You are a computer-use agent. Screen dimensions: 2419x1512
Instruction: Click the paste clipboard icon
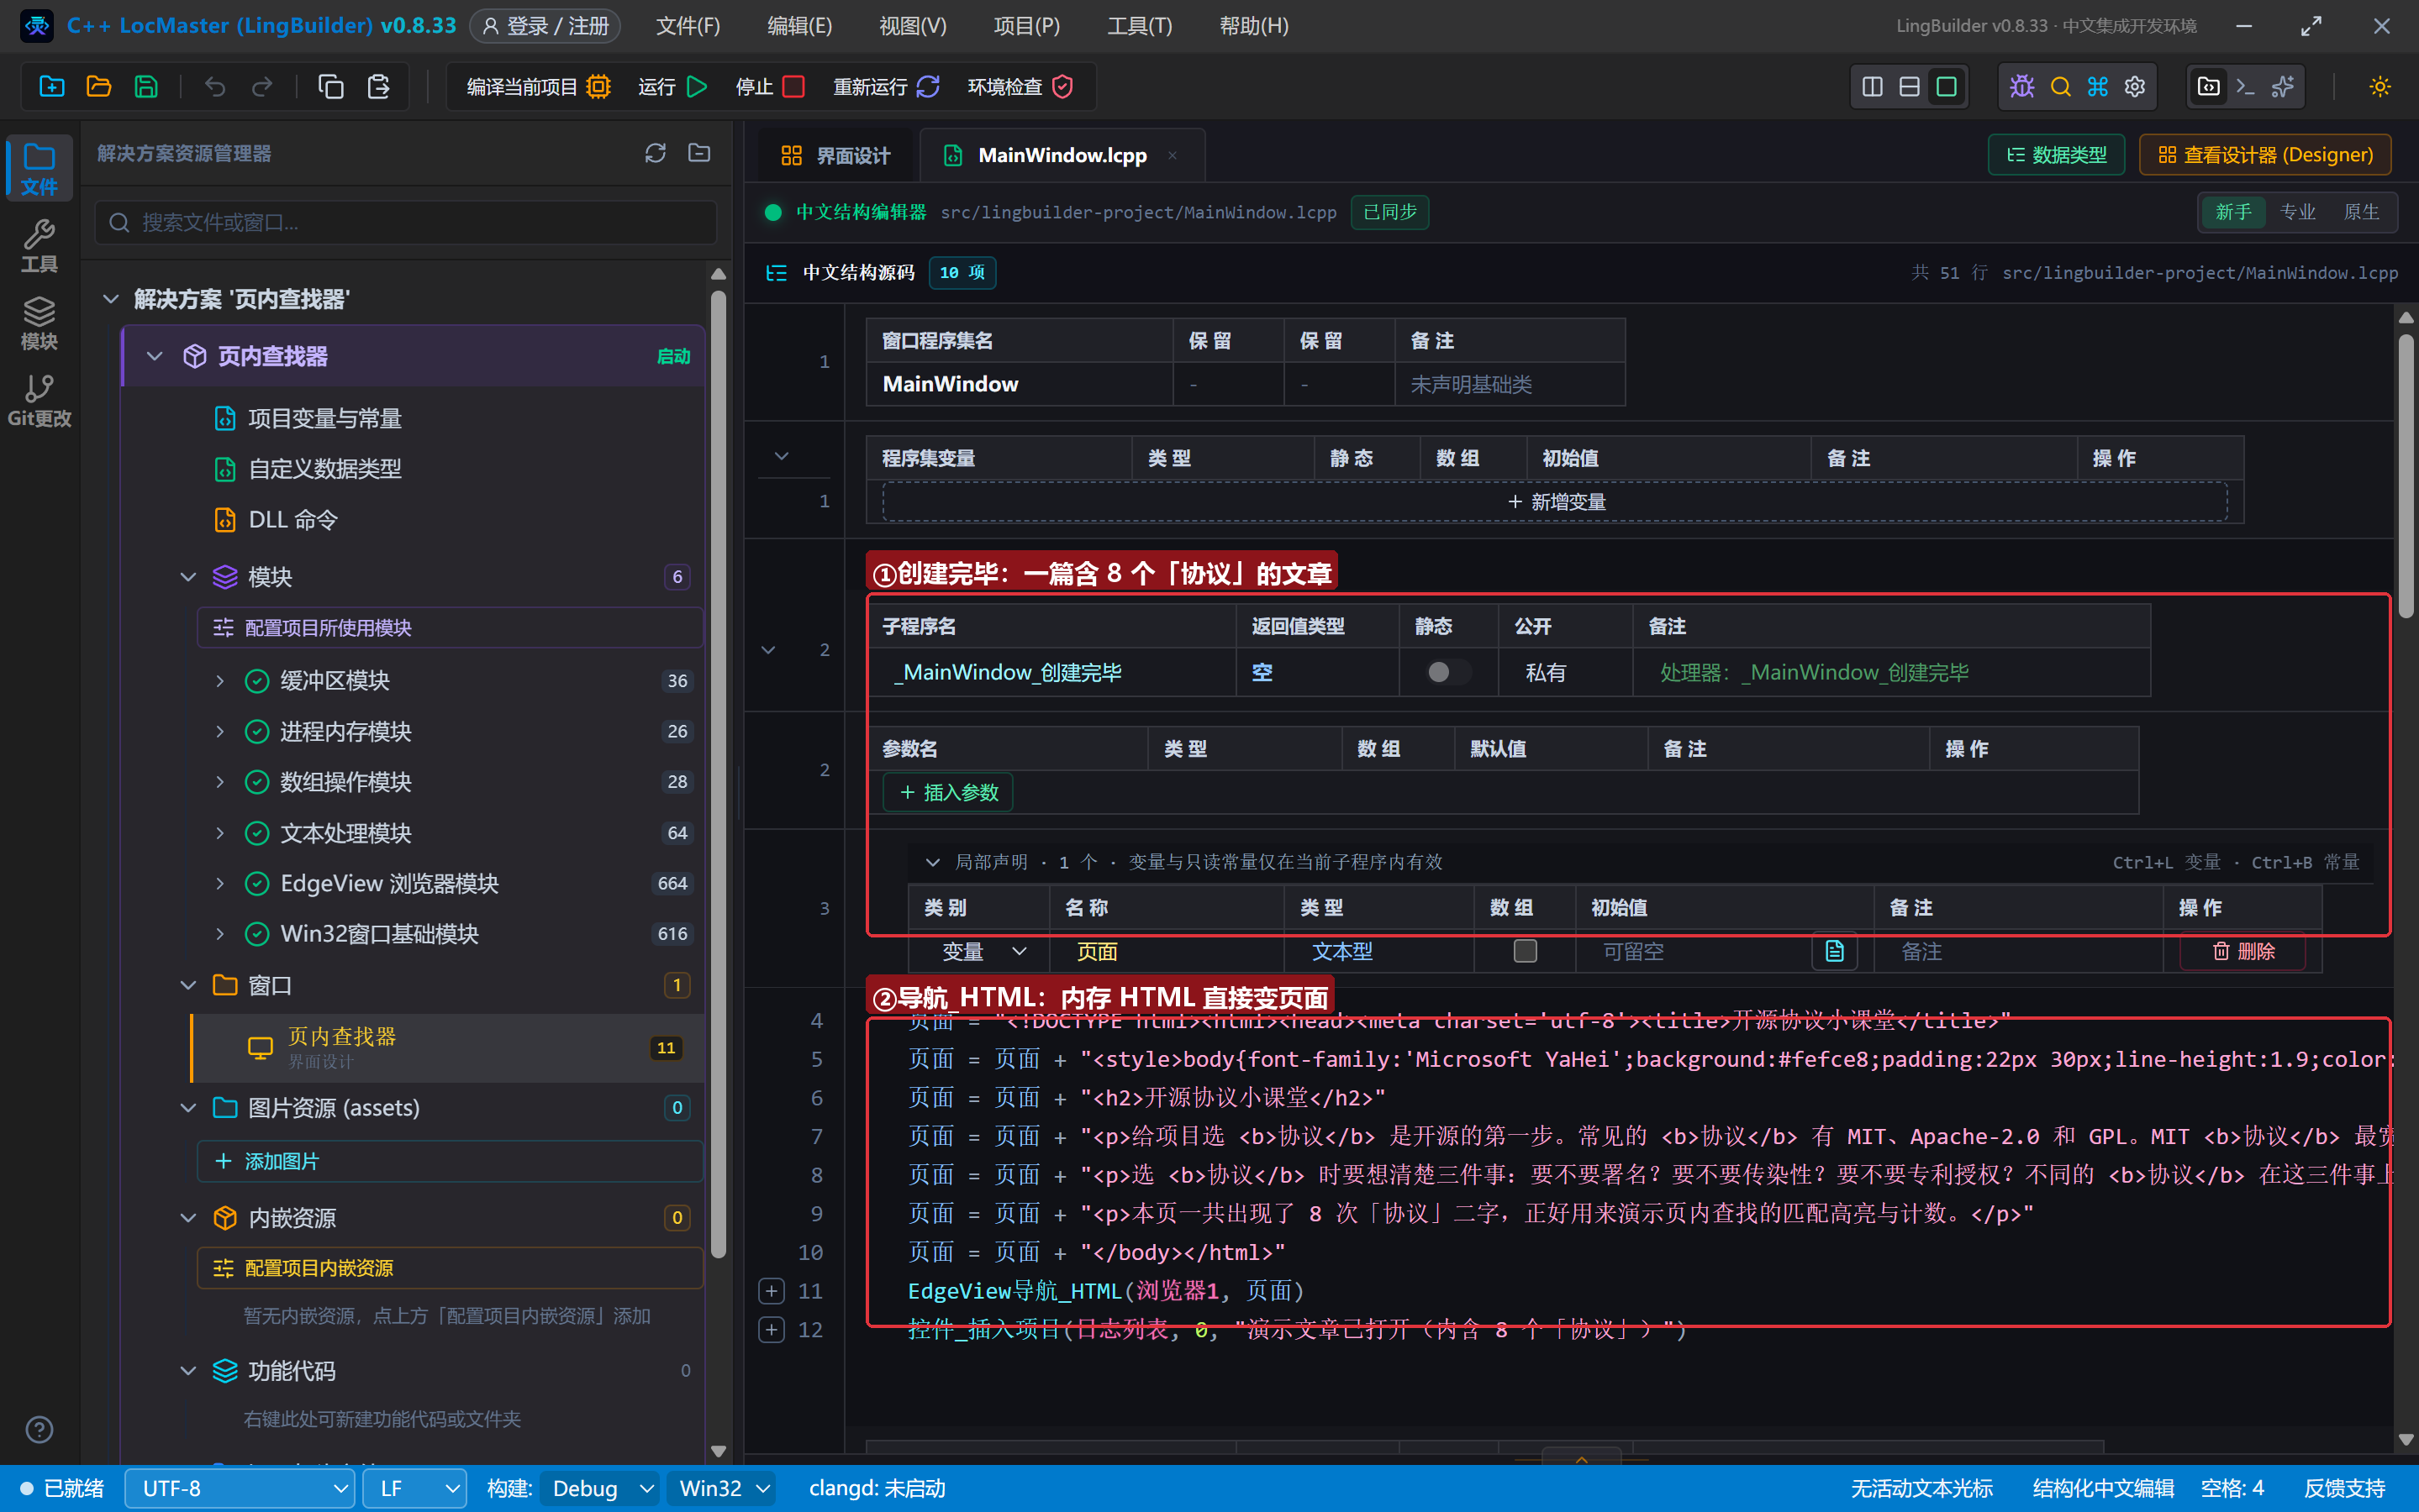[x=378, y=87]
